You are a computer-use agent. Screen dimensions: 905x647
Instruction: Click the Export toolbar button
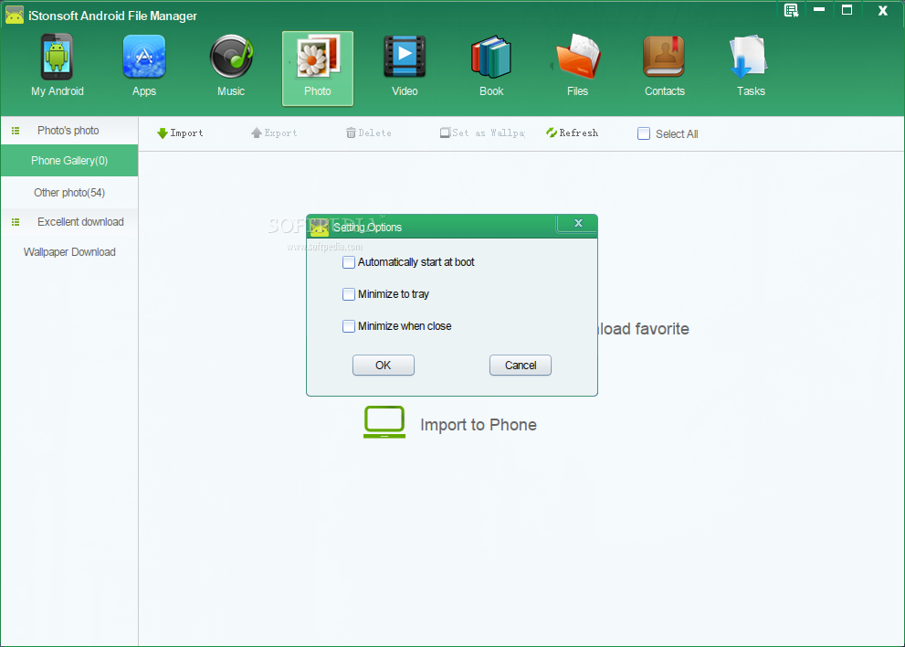(x=274, y=133)
